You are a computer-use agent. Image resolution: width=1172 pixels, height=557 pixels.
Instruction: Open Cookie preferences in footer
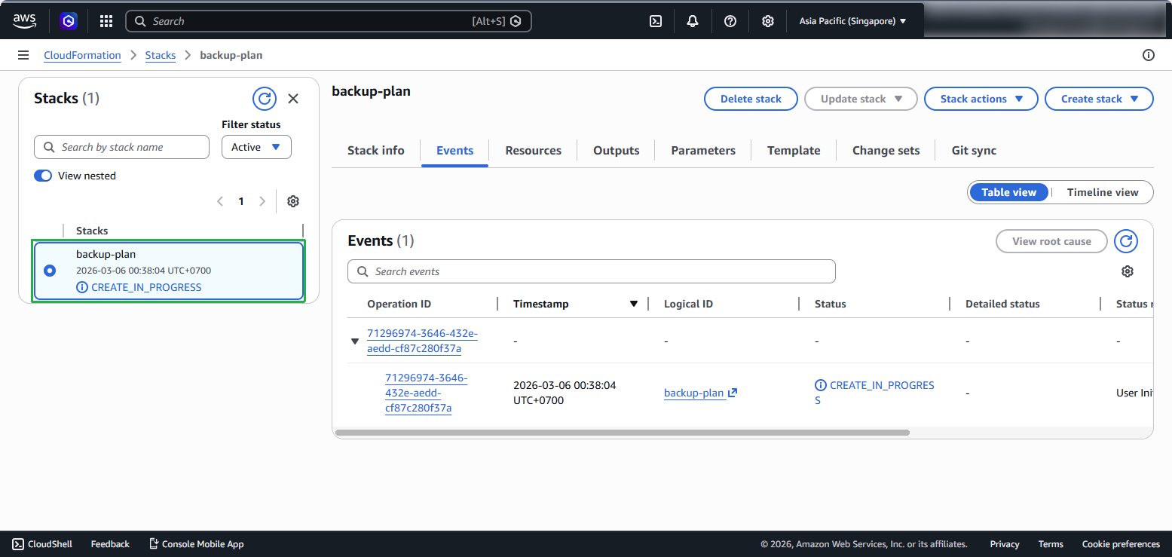pos(1121,543)
